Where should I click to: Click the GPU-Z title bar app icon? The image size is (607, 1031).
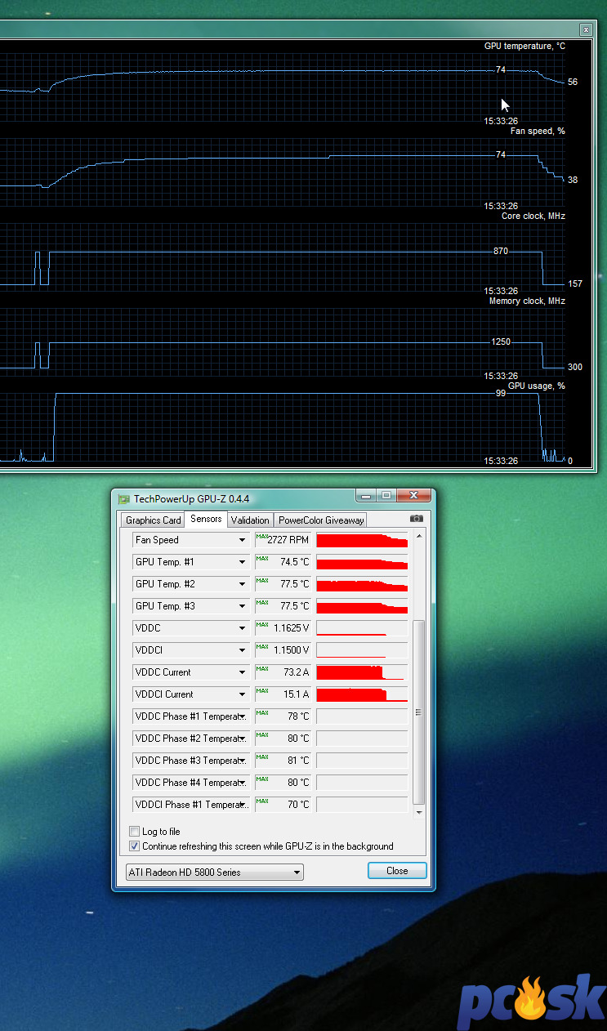124,498
